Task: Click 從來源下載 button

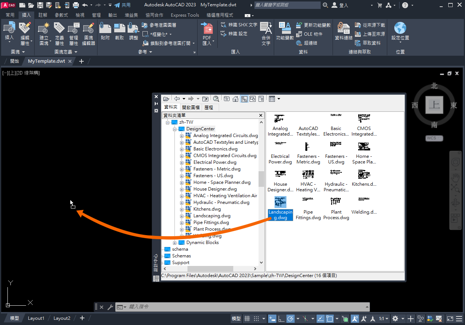Action: (370, 25)
